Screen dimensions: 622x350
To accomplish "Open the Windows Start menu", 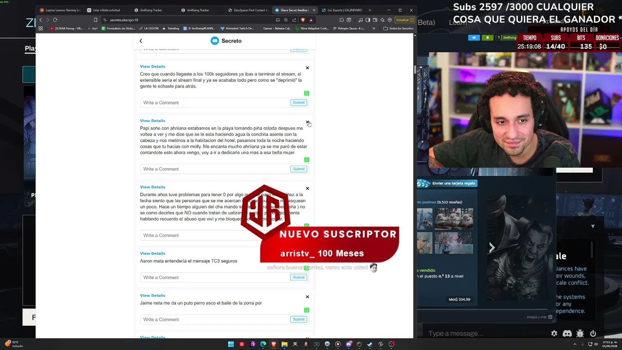I will tap(231, 344).
